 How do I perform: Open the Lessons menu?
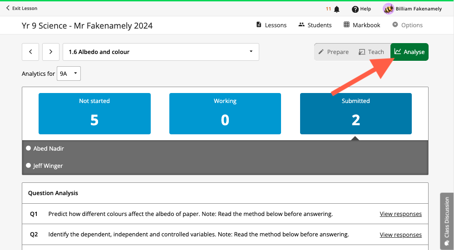(271, 25)
